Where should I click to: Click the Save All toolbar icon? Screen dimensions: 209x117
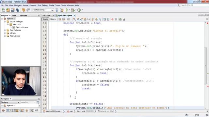point(17,10)
